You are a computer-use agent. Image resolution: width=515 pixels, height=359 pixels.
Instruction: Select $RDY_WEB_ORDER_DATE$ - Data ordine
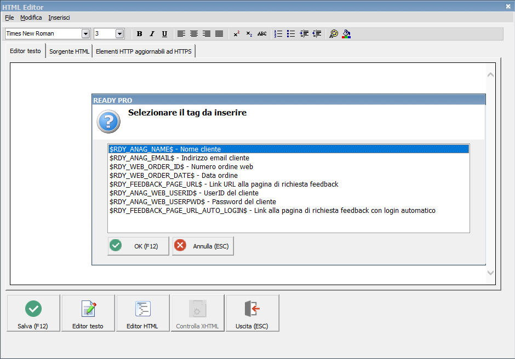[x=289, y=176]
